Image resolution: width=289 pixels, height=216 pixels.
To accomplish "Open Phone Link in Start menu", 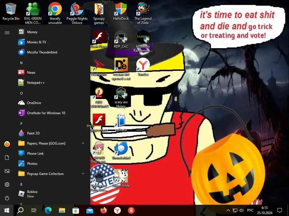I will click(x=51, y=153).
